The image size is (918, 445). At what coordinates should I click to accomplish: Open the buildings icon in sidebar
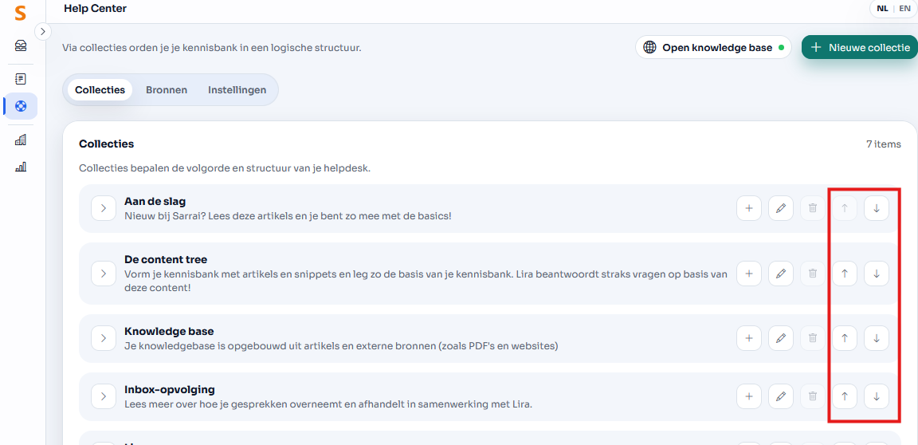[x=21, y=140]
